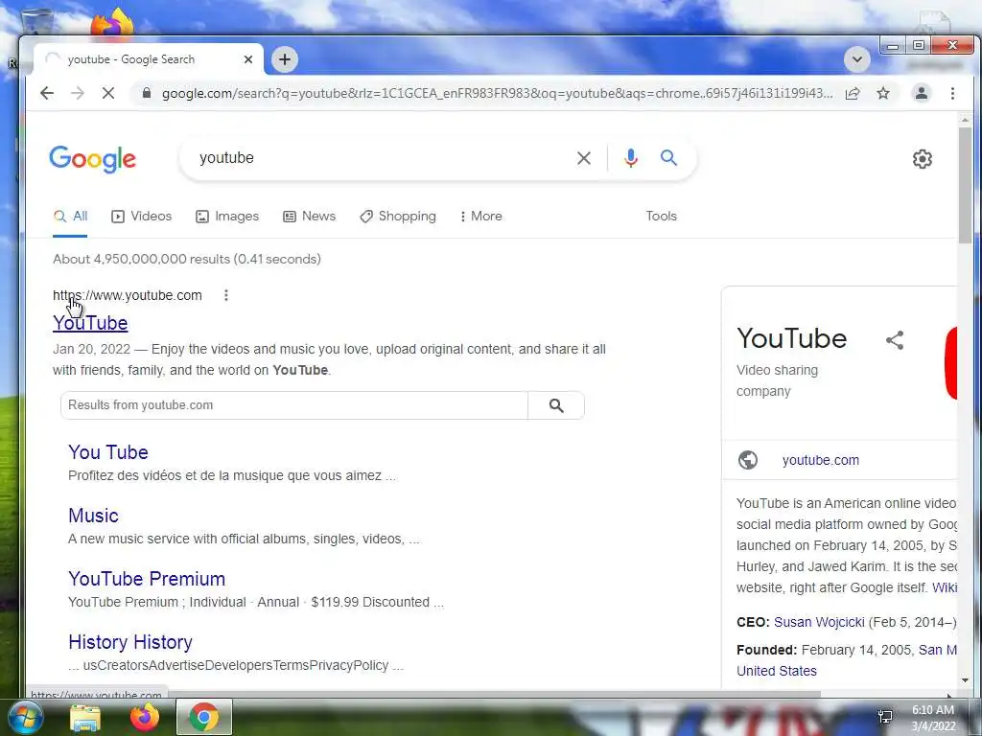Open the YouTube Premium sitelink
Image resolution: width=982 pixels, height=736 pixels.
click(x=147, y=578)
